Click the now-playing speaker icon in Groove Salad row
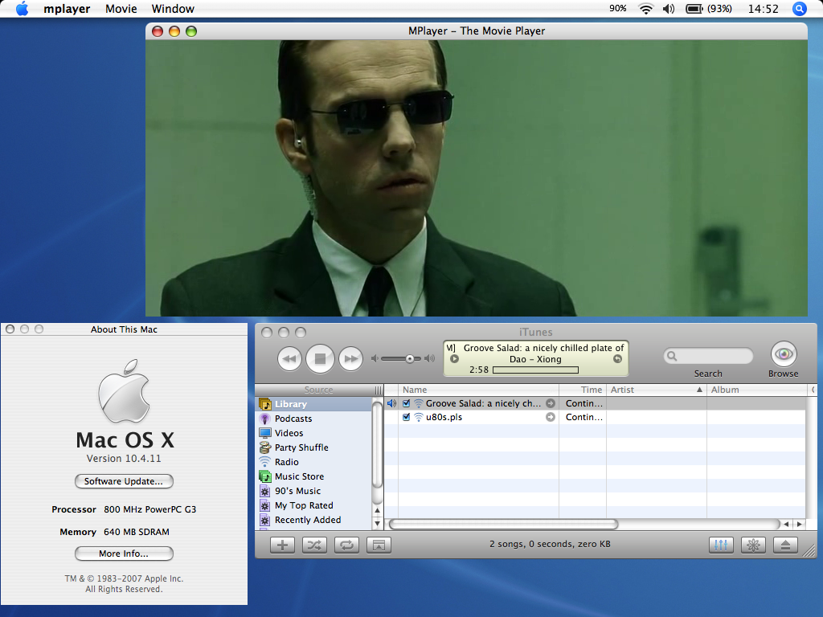Screen dimensions: 823x617 [391, 403]
